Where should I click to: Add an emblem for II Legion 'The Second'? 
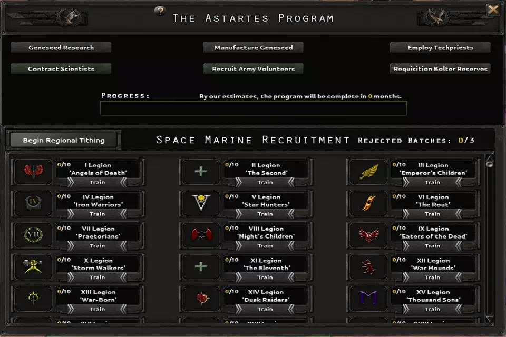click(200, 172)
